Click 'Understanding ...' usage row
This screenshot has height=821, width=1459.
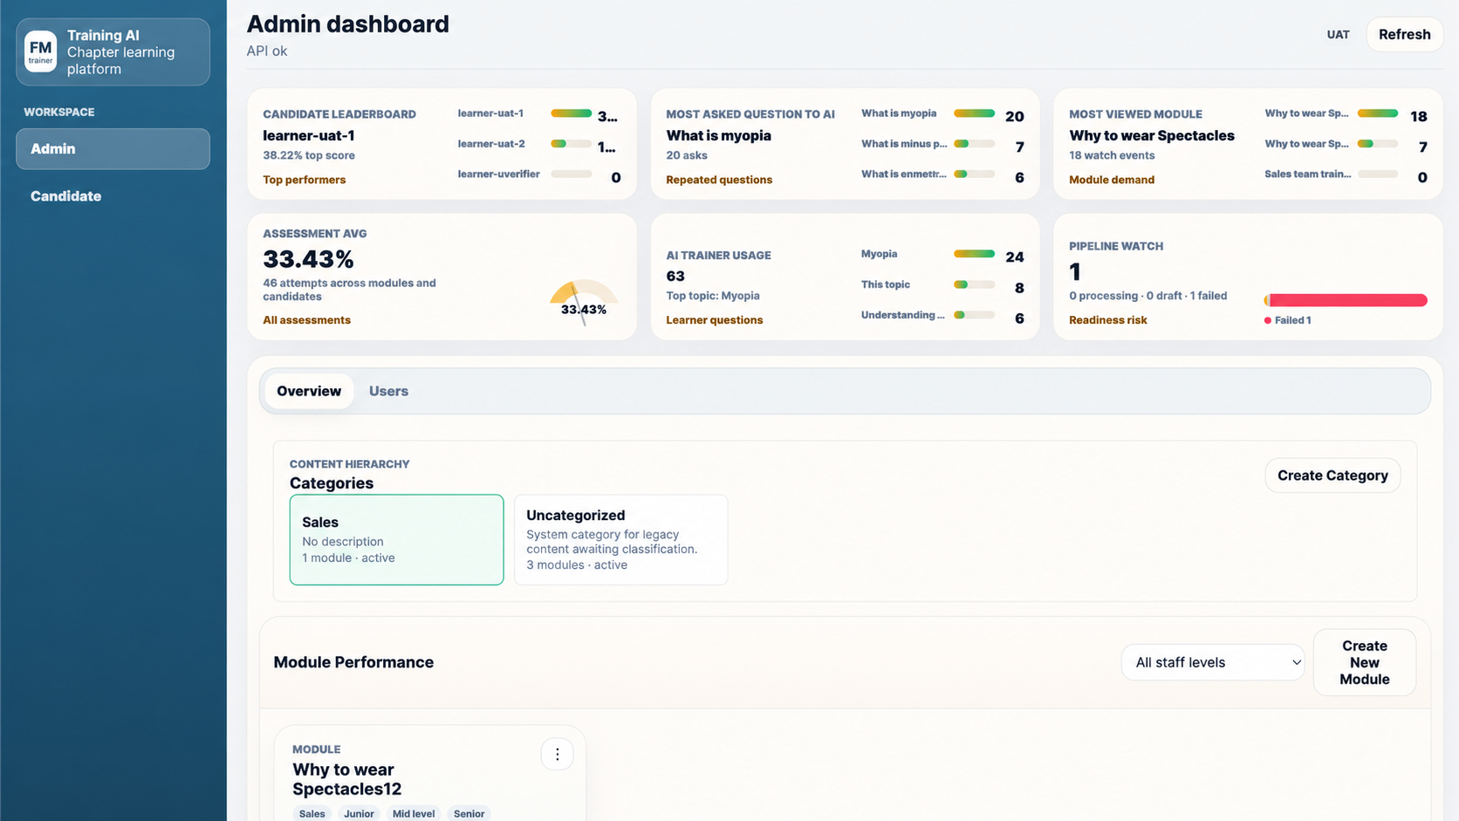coord(942,315)
